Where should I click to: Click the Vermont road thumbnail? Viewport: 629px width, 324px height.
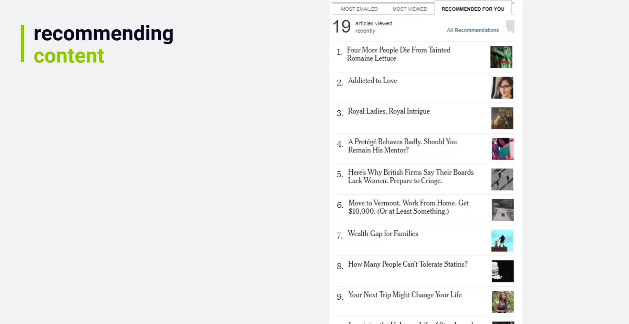point(502,210)
